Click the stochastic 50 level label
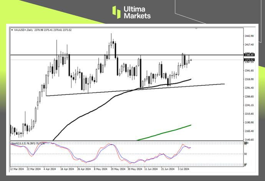The image size is (265, 181). point(245,154)
